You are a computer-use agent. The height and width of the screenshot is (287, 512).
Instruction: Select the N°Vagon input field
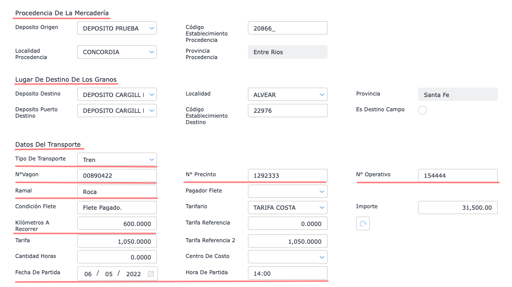(x=117, y=175)
